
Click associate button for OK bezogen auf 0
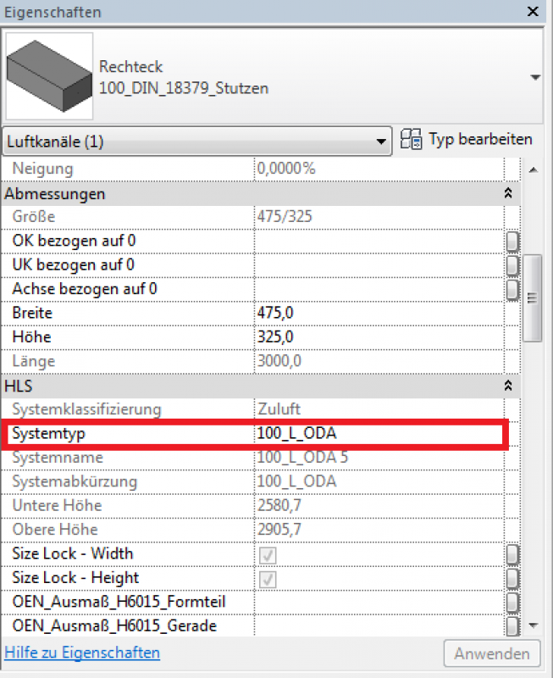[x=512, y=242]
